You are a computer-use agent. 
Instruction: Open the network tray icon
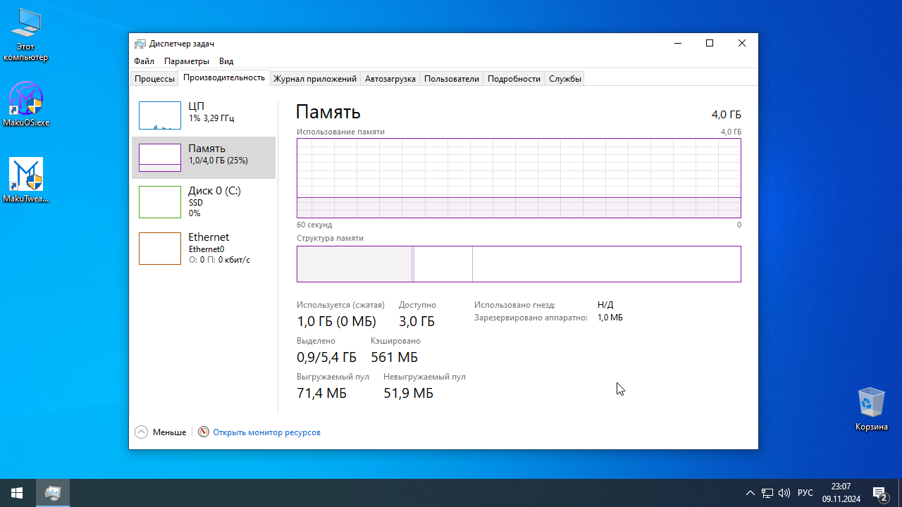tap(767, 493)
